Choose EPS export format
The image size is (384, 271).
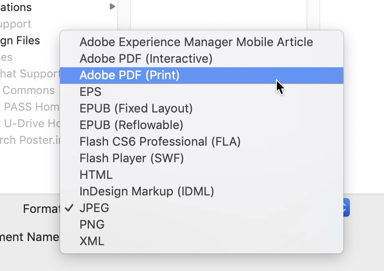click(x=202, y=92)
